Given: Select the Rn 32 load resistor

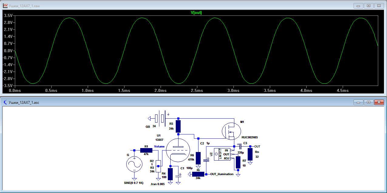Looking at the screenshot, I should tap(250, 154).
